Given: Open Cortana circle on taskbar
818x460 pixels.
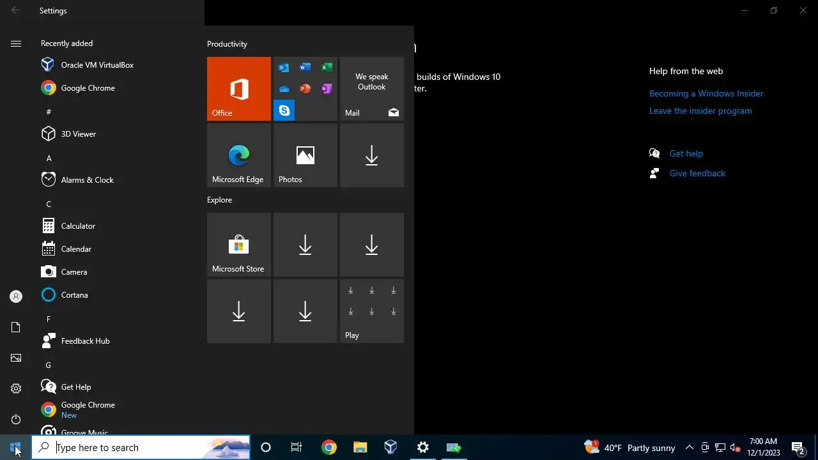Looking at the screenshot, I should pos(266,447).
